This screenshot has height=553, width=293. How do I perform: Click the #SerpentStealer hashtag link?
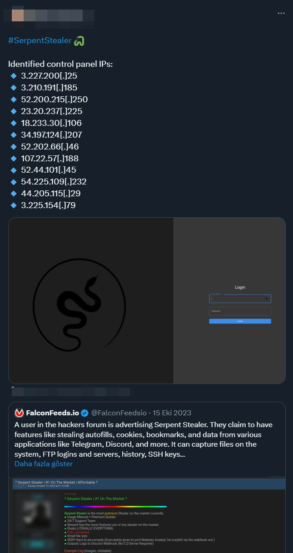coord(40,40)
